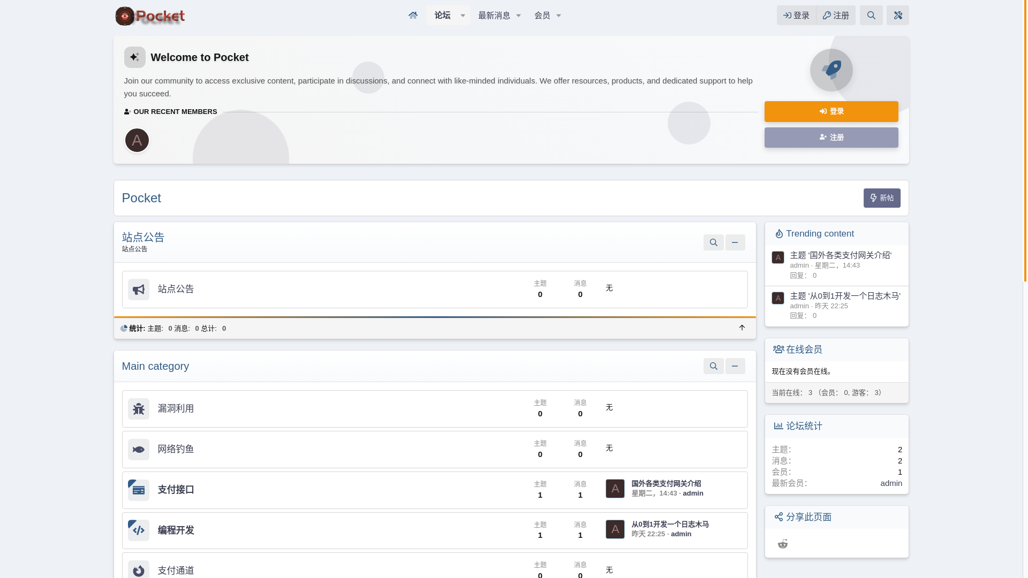Screen dimensions: 1028x578
Task: Click the icon for 支付通道 forum
Action: (139, 571)
